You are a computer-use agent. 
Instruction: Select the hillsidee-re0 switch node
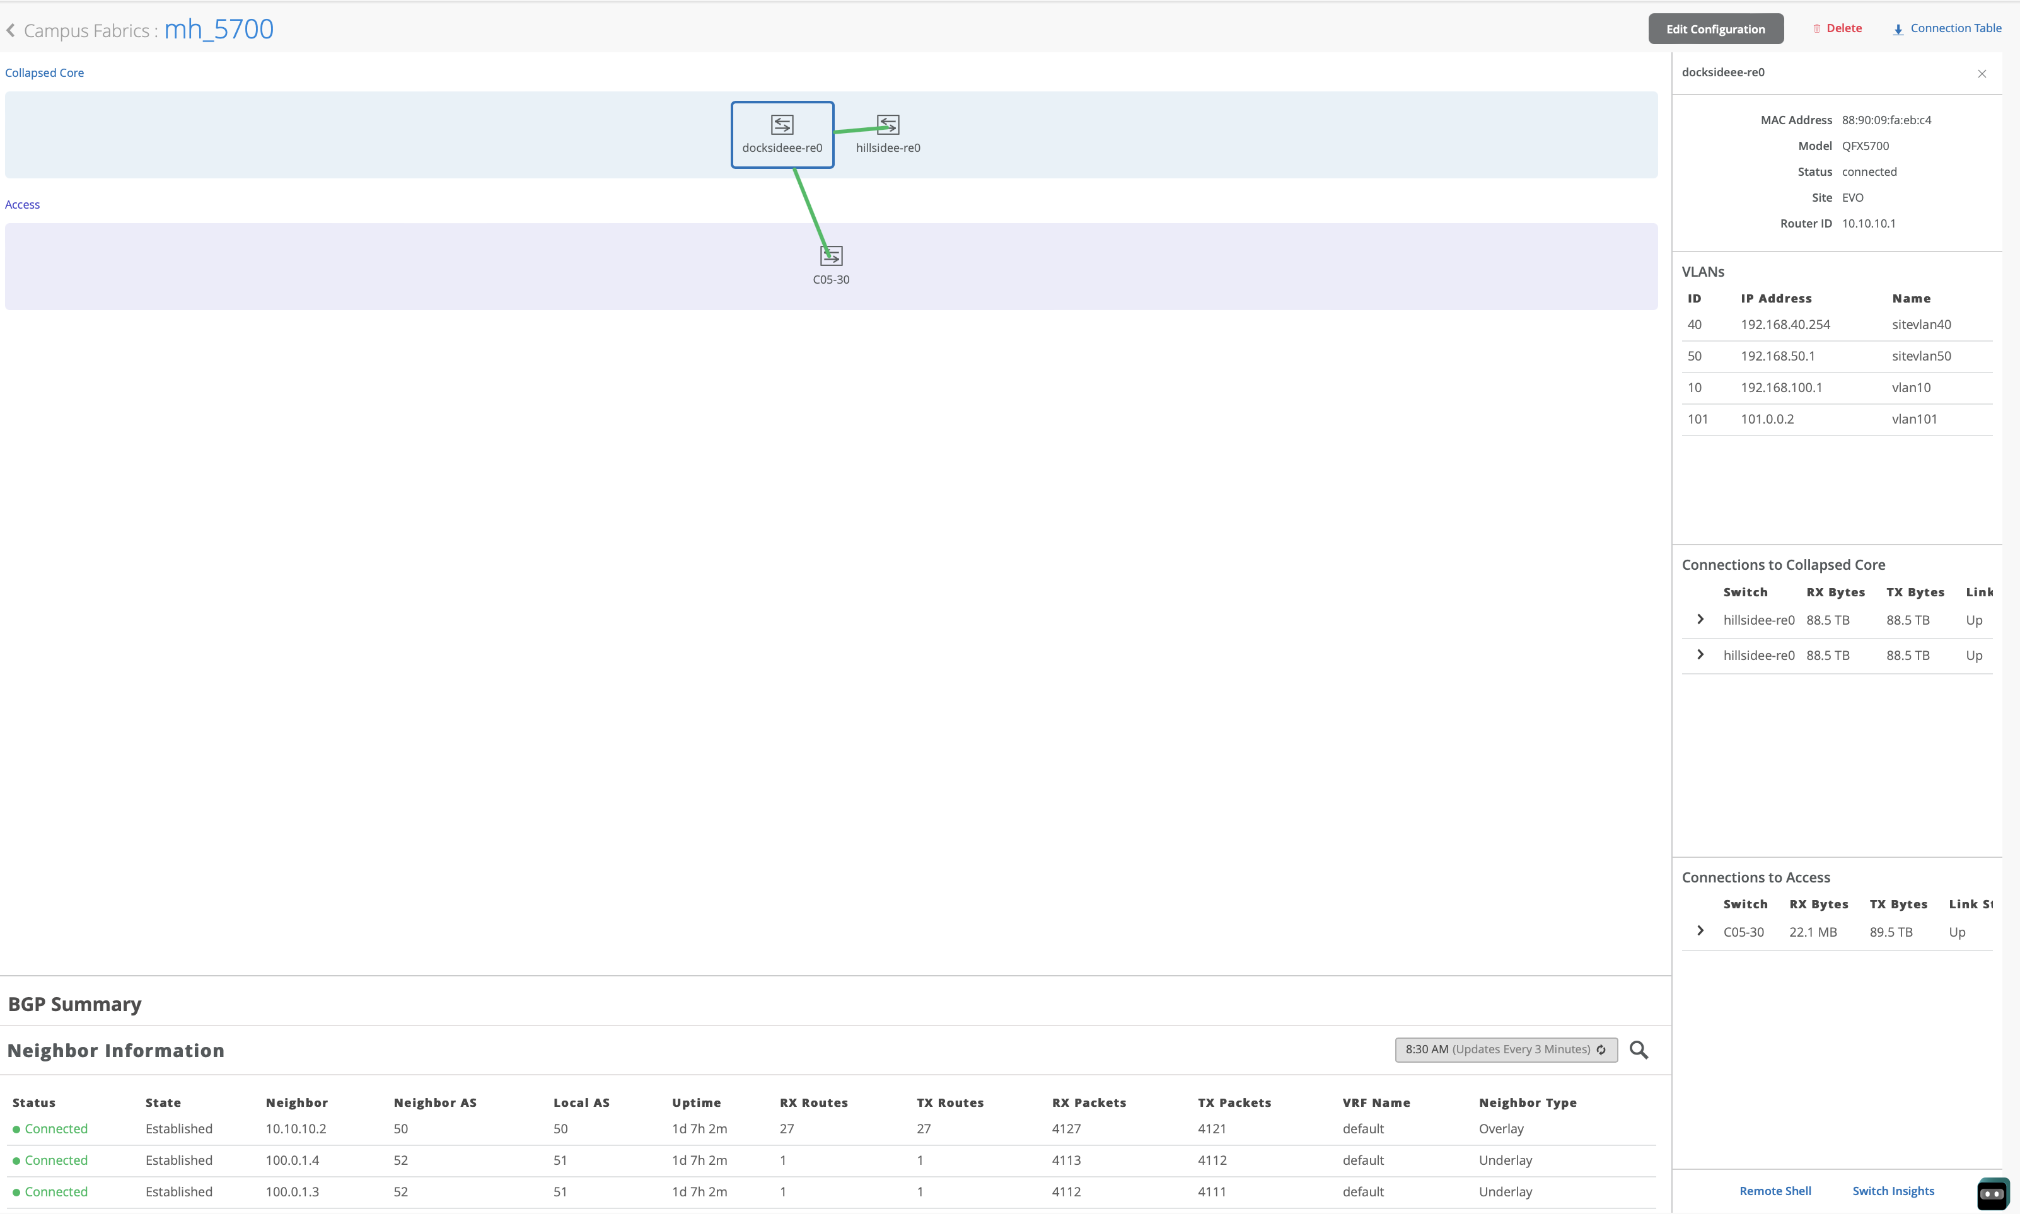pyautogui.click(x=888, y=125)
